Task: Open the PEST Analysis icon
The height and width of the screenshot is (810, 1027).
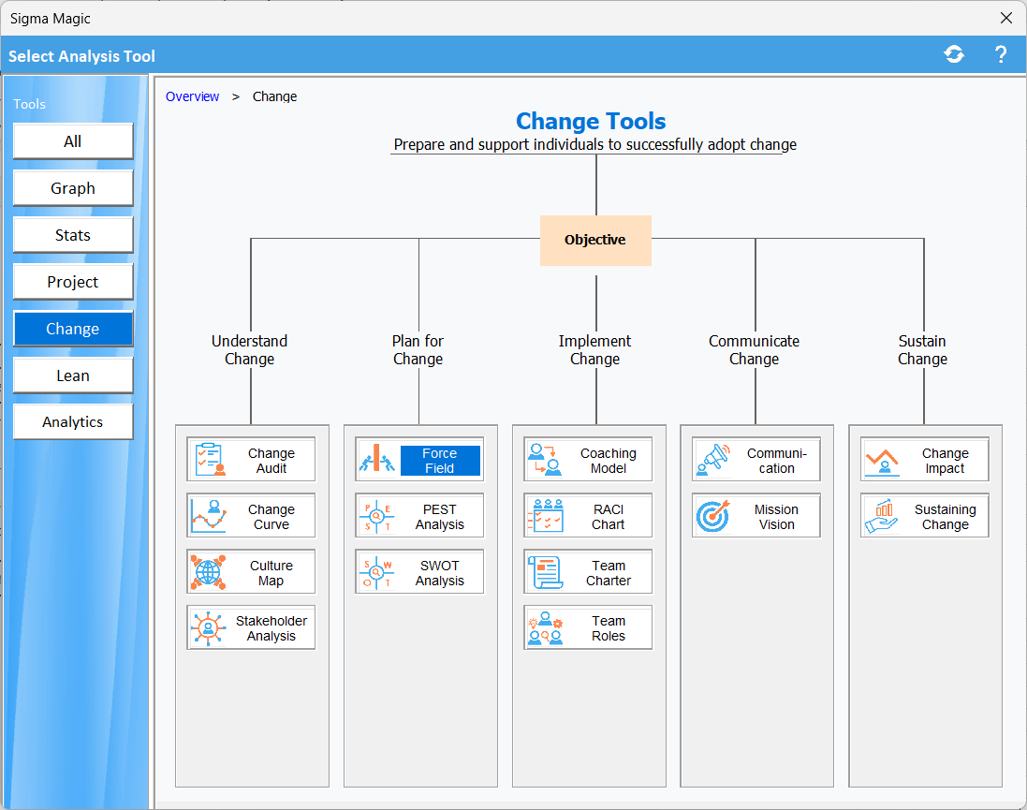Action: [377, 516]
